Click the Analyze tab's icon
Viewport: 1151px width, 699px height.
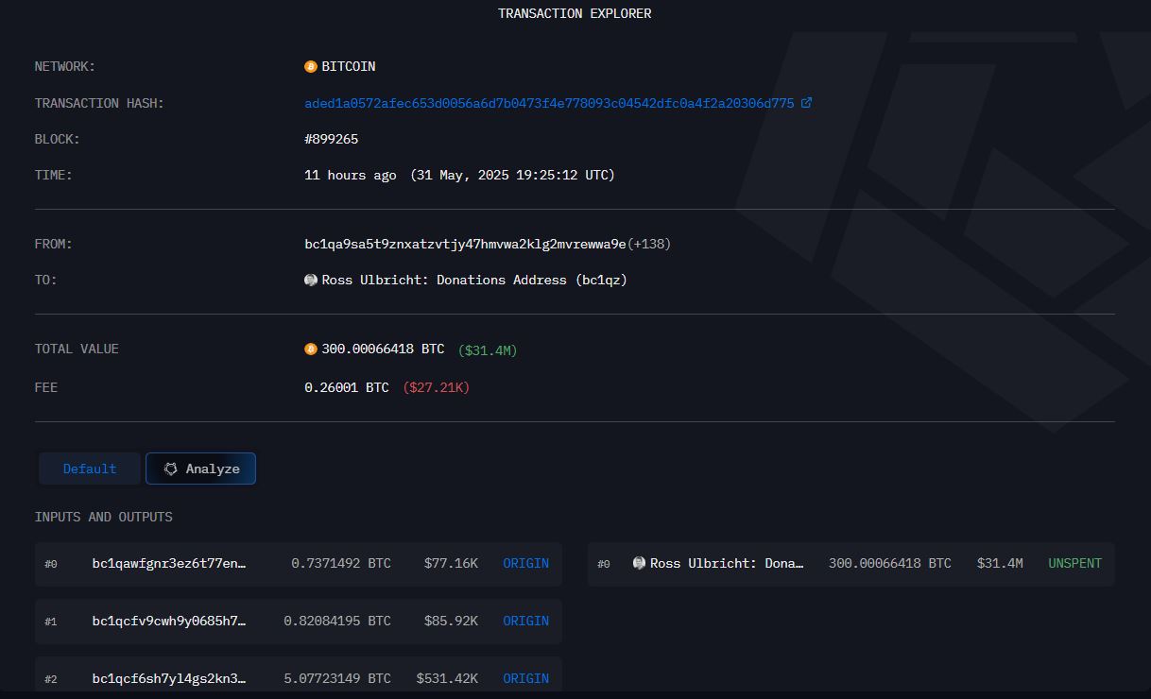click(171, 469)
